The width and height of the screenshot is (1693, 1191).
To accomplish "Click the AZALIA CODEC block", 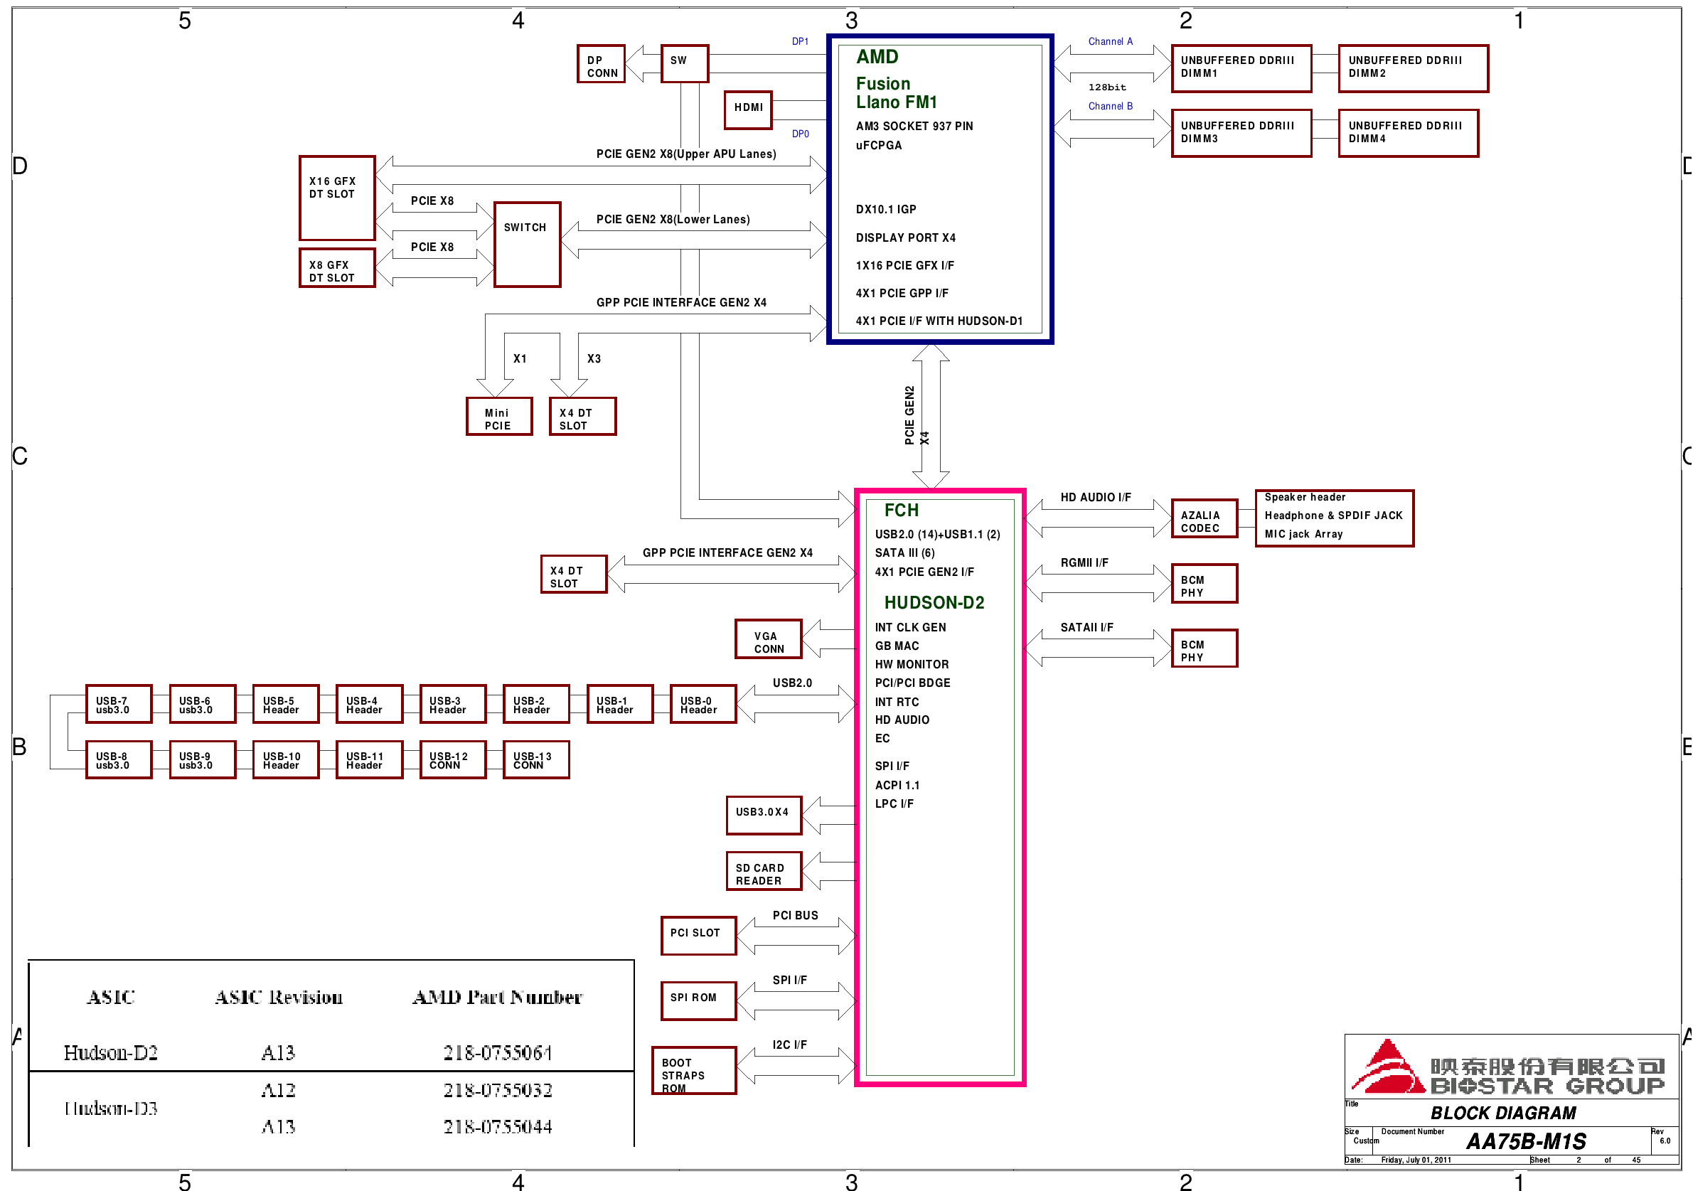I will click(1204, 519).
